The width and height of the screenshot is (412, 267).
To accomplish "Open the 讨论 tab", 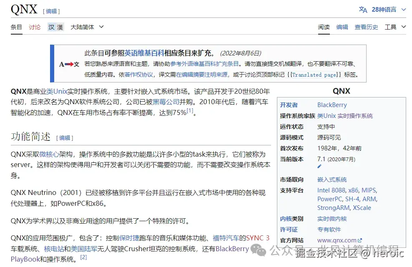I will pyautogui.click(x=35, y=27).
